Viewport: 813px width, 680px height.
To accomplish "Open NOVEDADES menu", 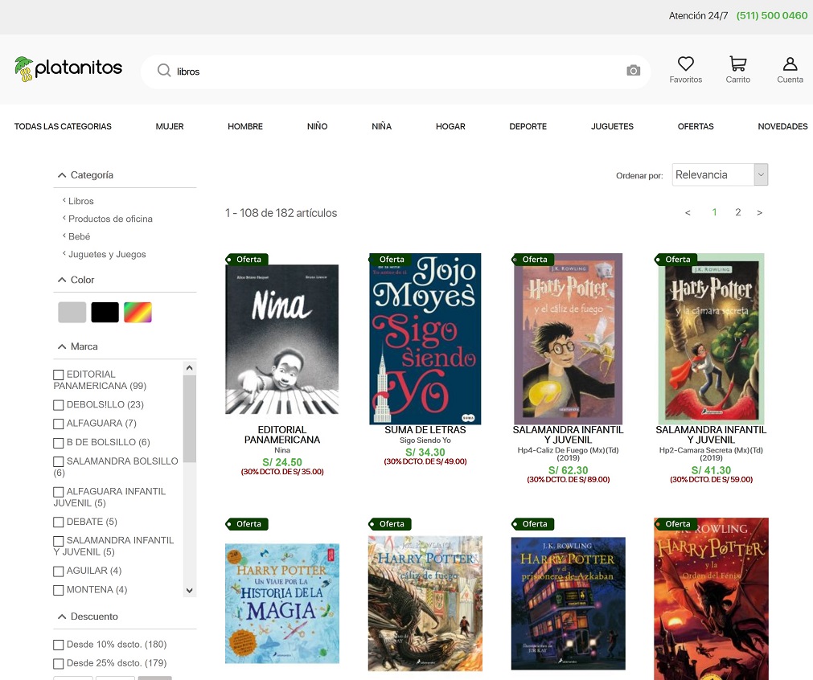I will pyautogui.click(x=783, y=126).
